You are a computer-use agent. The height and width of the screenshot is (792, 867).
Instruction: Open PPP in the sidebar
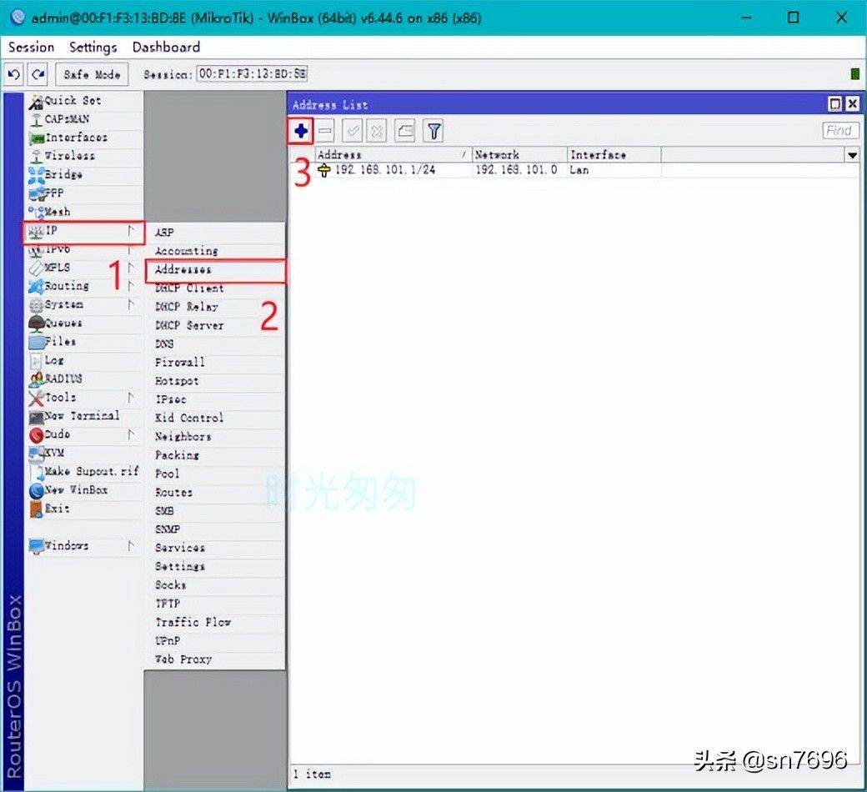(84, 193)
